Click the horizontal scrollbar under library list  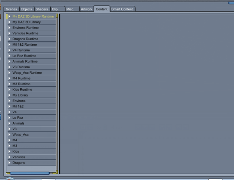(30, 173)
